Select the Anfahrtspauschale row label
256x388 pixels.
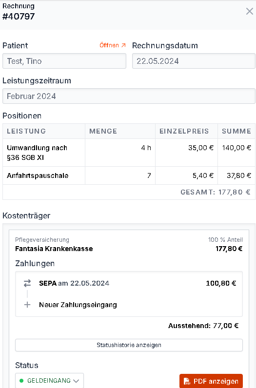pos(38,175)
